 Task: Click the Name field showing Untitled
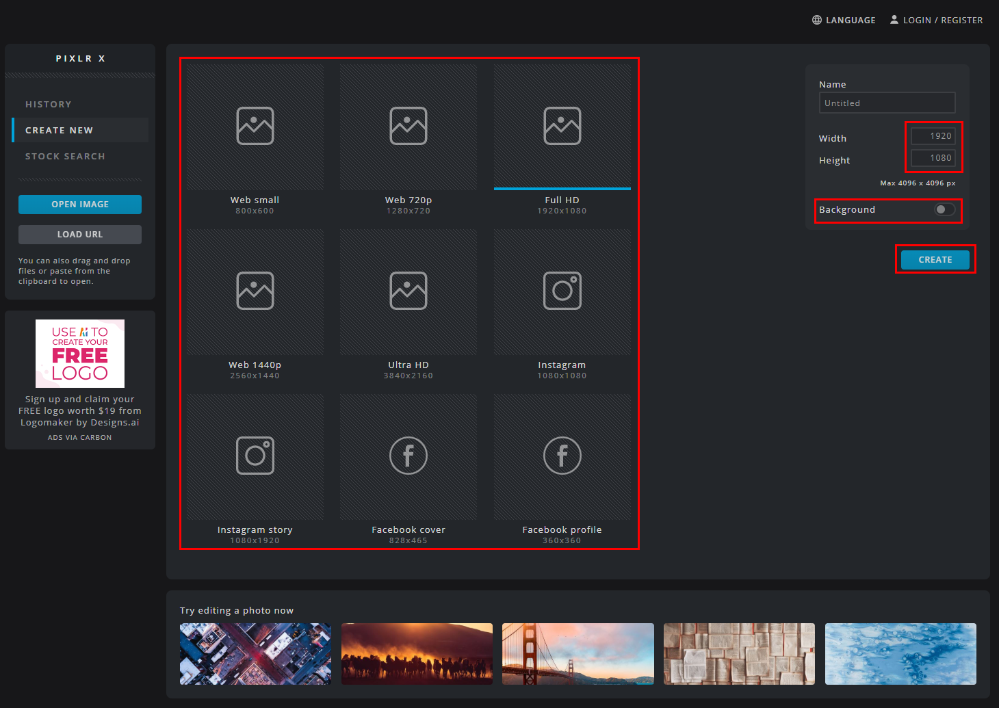tap(887, 103)
